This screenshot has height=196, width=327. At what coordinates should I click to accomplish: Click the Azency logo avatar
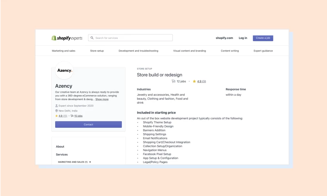(64, 70)
